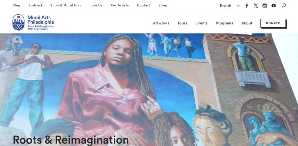The height and width of the screenshot is (146, 298).
Task: Open the YouTube channel icon
Action: click(x=274, y=6)
